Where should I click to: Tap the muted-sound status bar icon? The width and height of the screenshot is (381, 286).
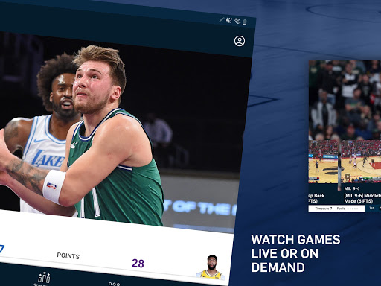tap(229, 20)
